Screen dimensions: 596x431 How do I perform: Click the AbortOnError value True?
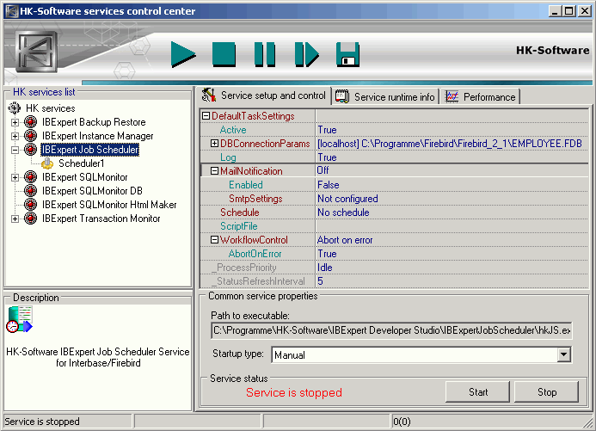pos(328,254)
